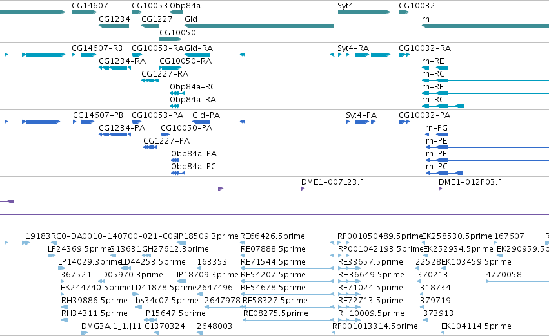The image size is (549, 336).
Task: Select EST RE66426.5prime
Action: pyautogui.click(x=287, y=243)
